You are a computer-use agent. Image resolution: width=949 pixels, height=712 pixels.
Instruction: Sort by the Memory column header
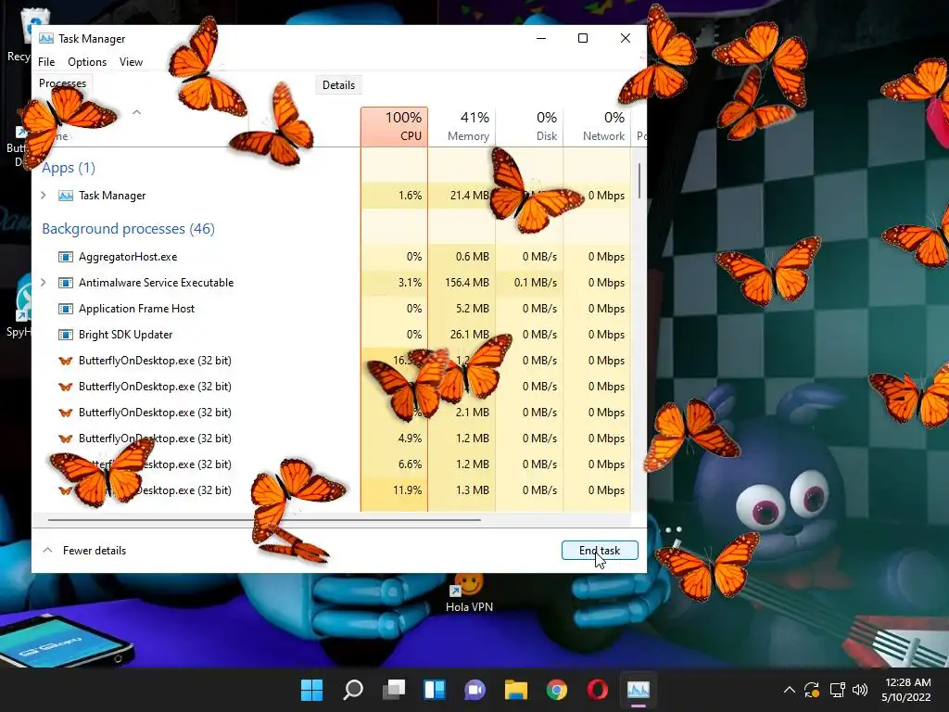pos(462,126)
